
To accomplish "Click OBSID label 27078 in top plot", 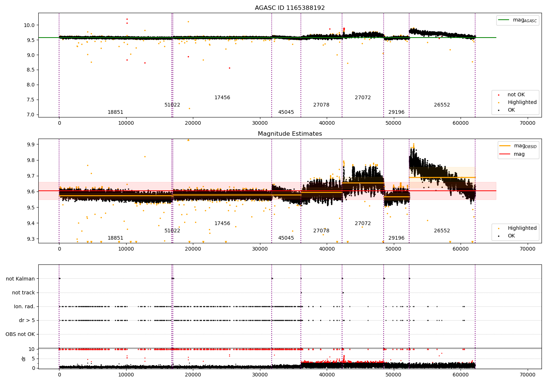I will point(321,105).
